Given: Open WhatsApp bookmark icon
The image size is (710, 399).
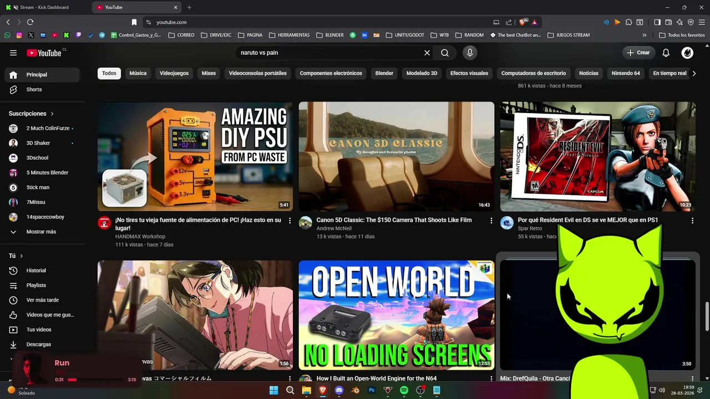Looking at the screenshot, I should tap(7, 35).
